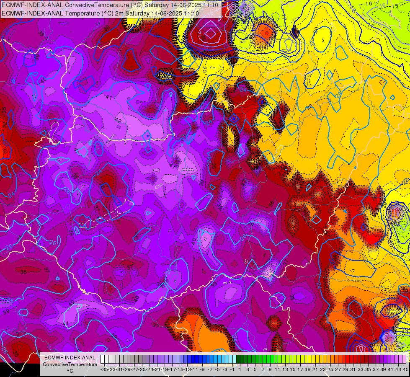The width and height of the screenshot is (410, 377).
Task: Click the '45' value at legend scale end
Action: (x=405, y=369)
